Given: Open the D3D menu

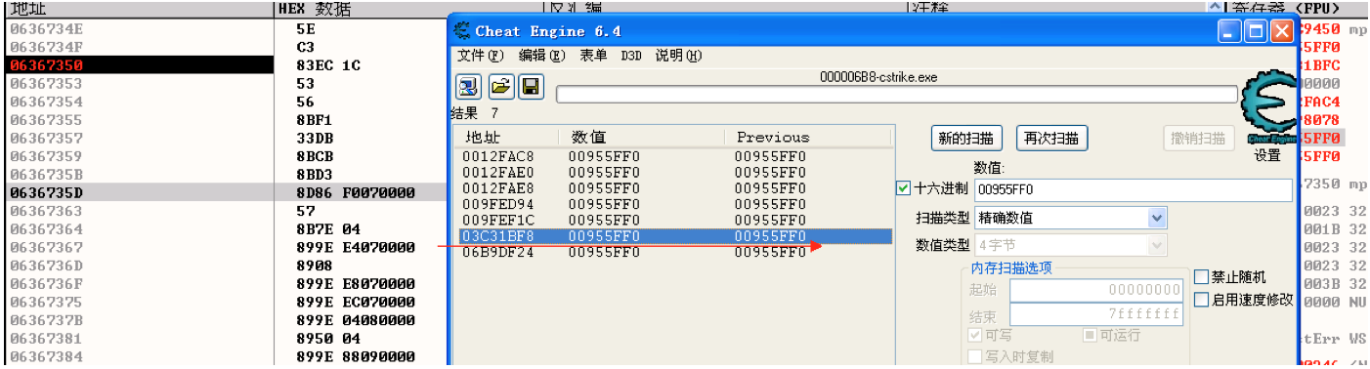Looking at the screenshot, I should [x=631, y=56].
